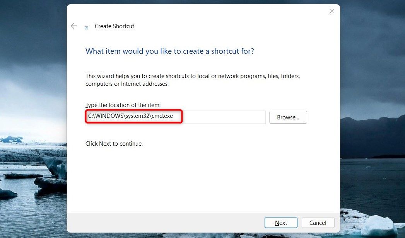Click the gray footer bar left of Next
Image resolution: width=405 pixels, height=238 pixels.
point(165,223)
